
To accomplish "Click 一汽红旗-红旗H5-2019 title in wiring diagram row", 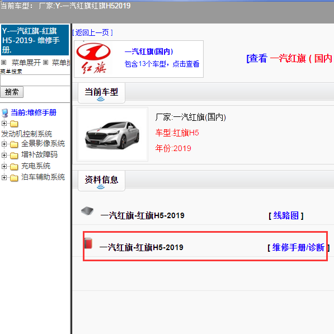I will 142,215.
